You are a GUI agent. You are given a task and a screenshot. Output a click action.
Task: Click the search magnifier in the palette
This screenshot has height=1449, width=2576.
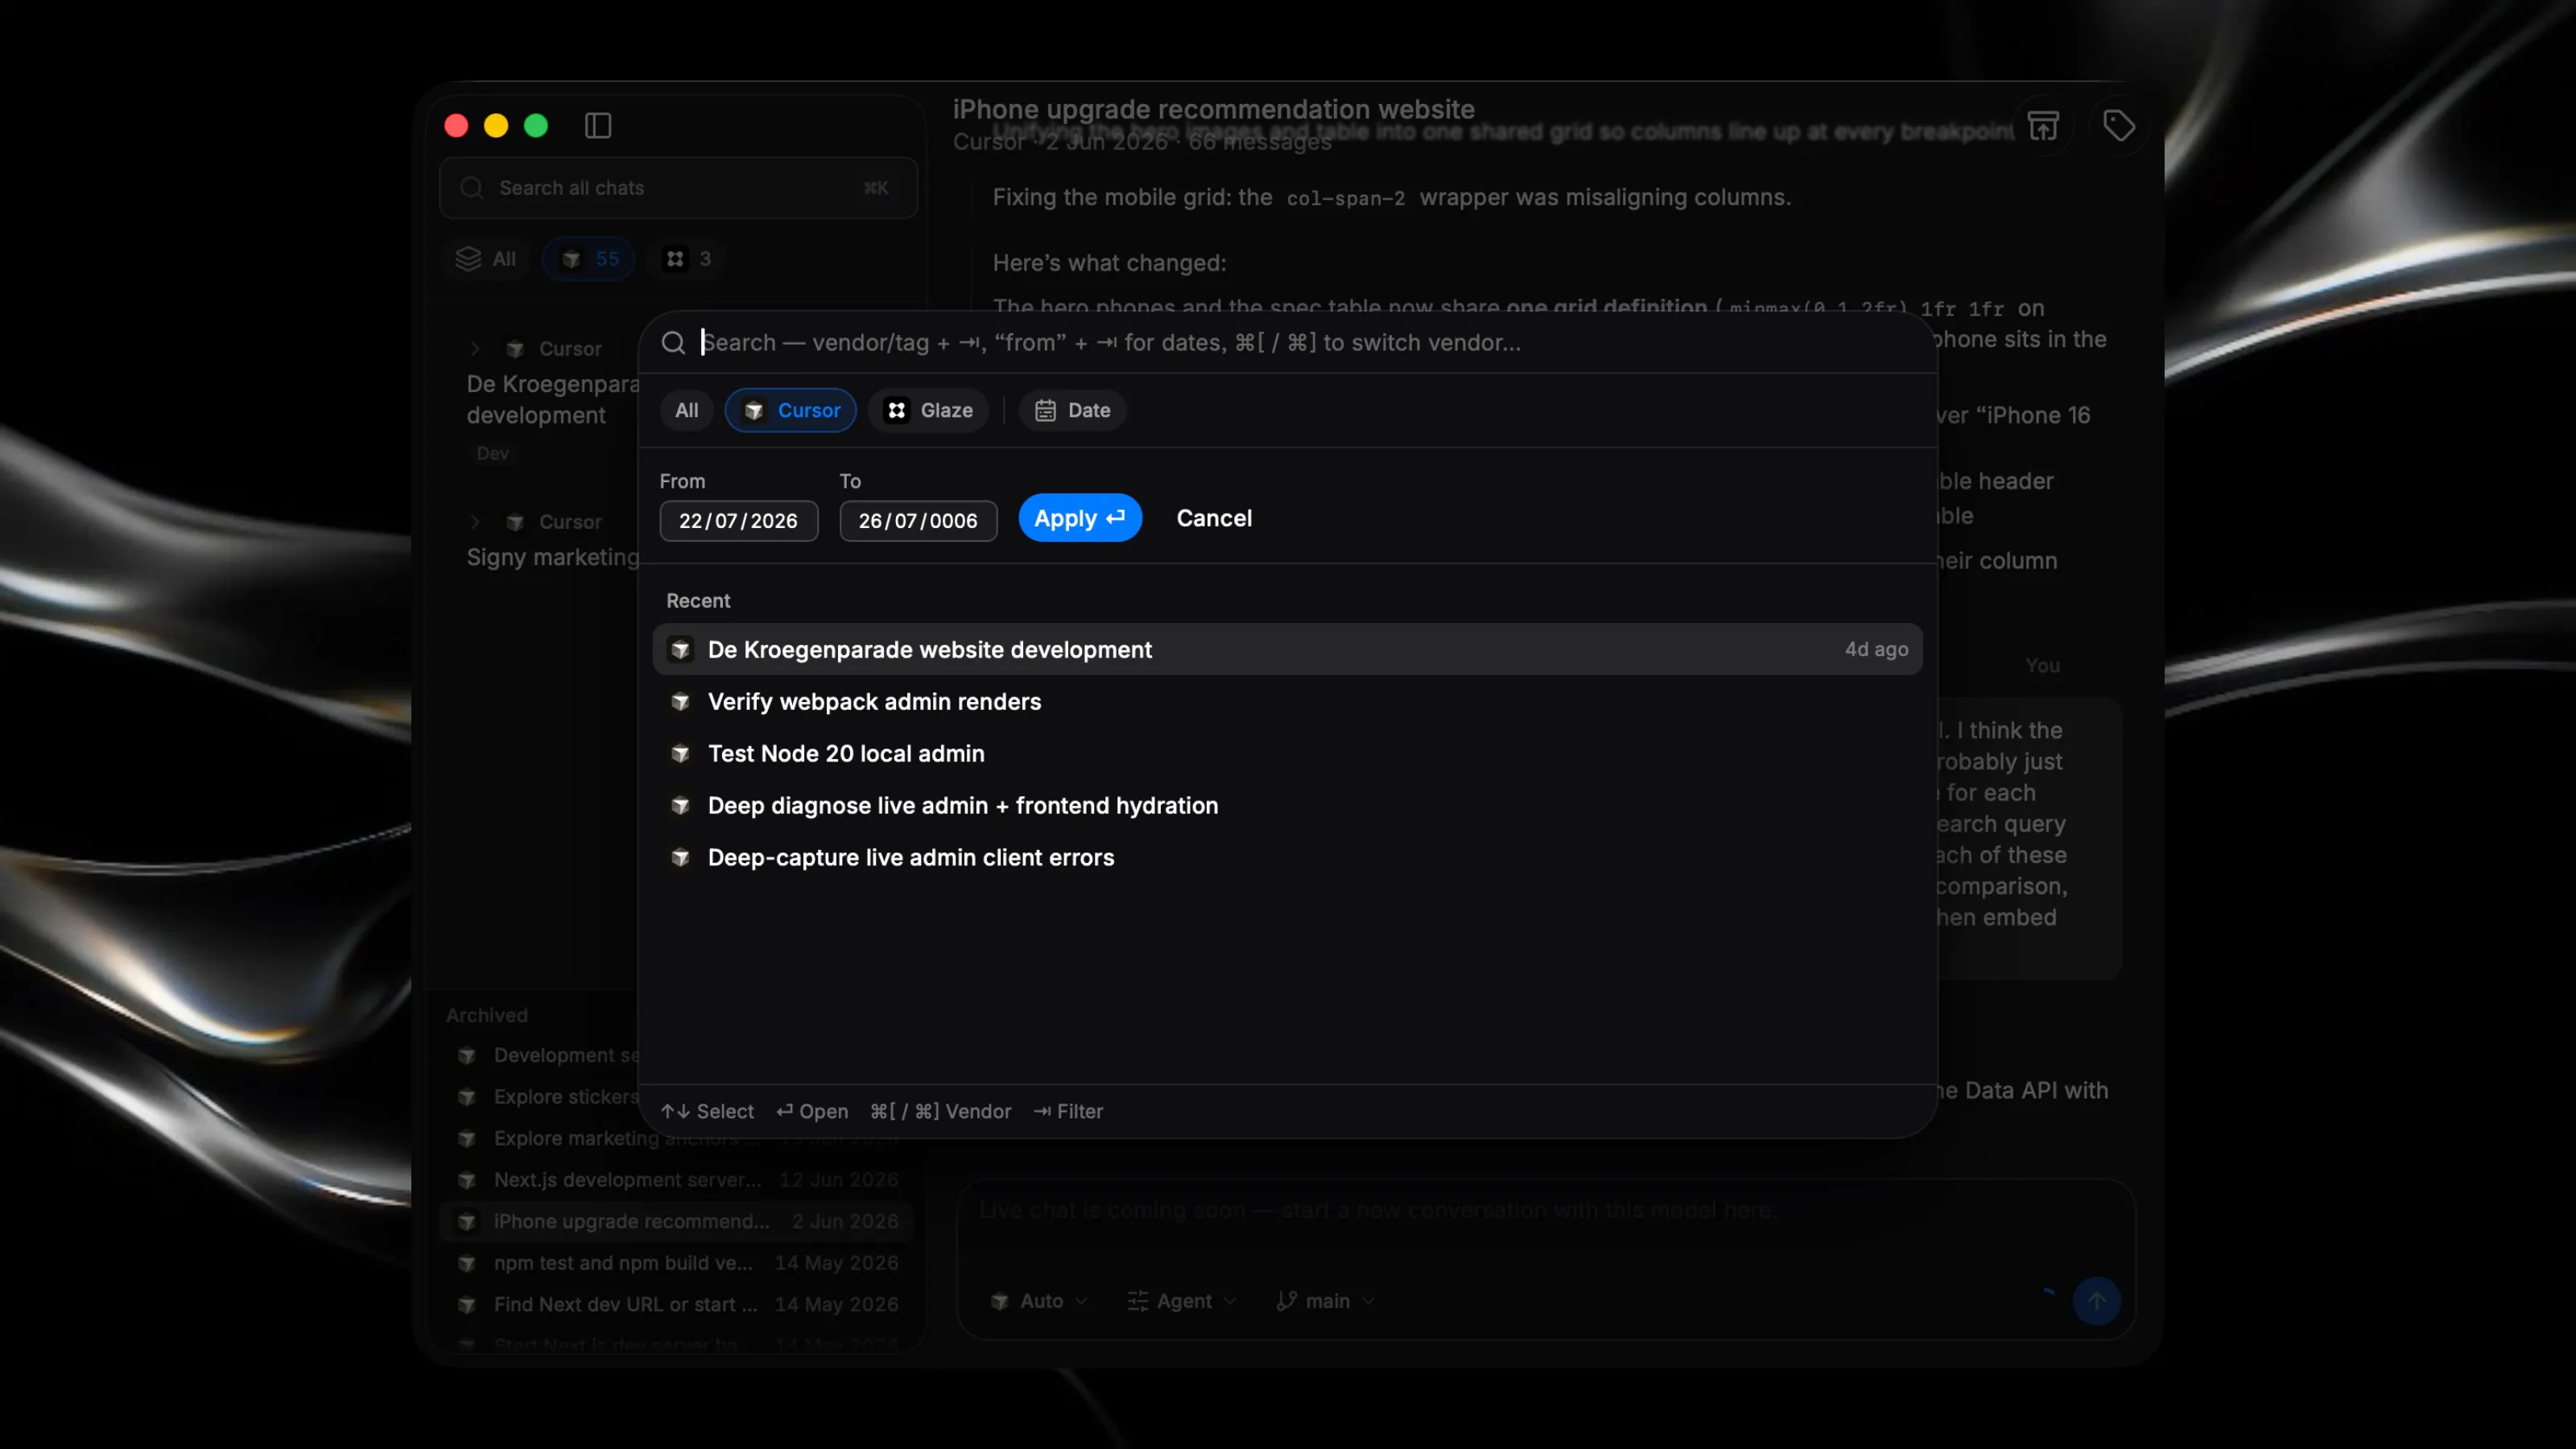tap(674, 343)
